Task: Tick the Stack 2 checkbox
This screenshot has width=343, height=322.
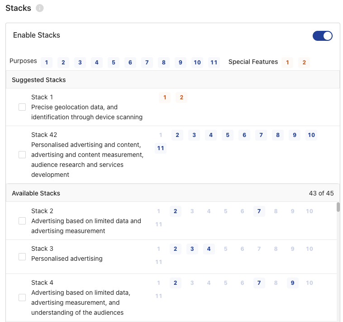Action: [22, 221]
